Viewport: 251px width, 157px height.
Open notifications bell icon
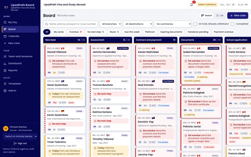coord(191,5)
